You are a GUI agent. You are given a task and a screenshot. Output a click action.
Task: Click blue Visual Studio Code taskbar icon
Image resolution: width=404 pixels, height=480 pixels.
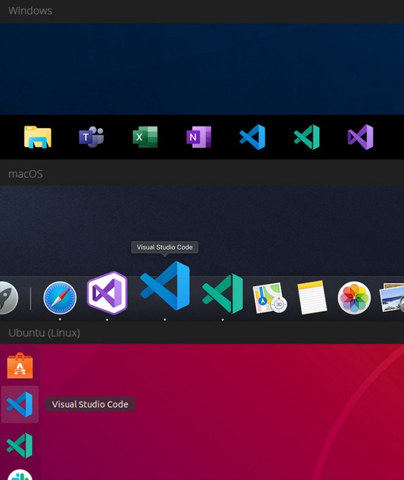pos(253,137)
